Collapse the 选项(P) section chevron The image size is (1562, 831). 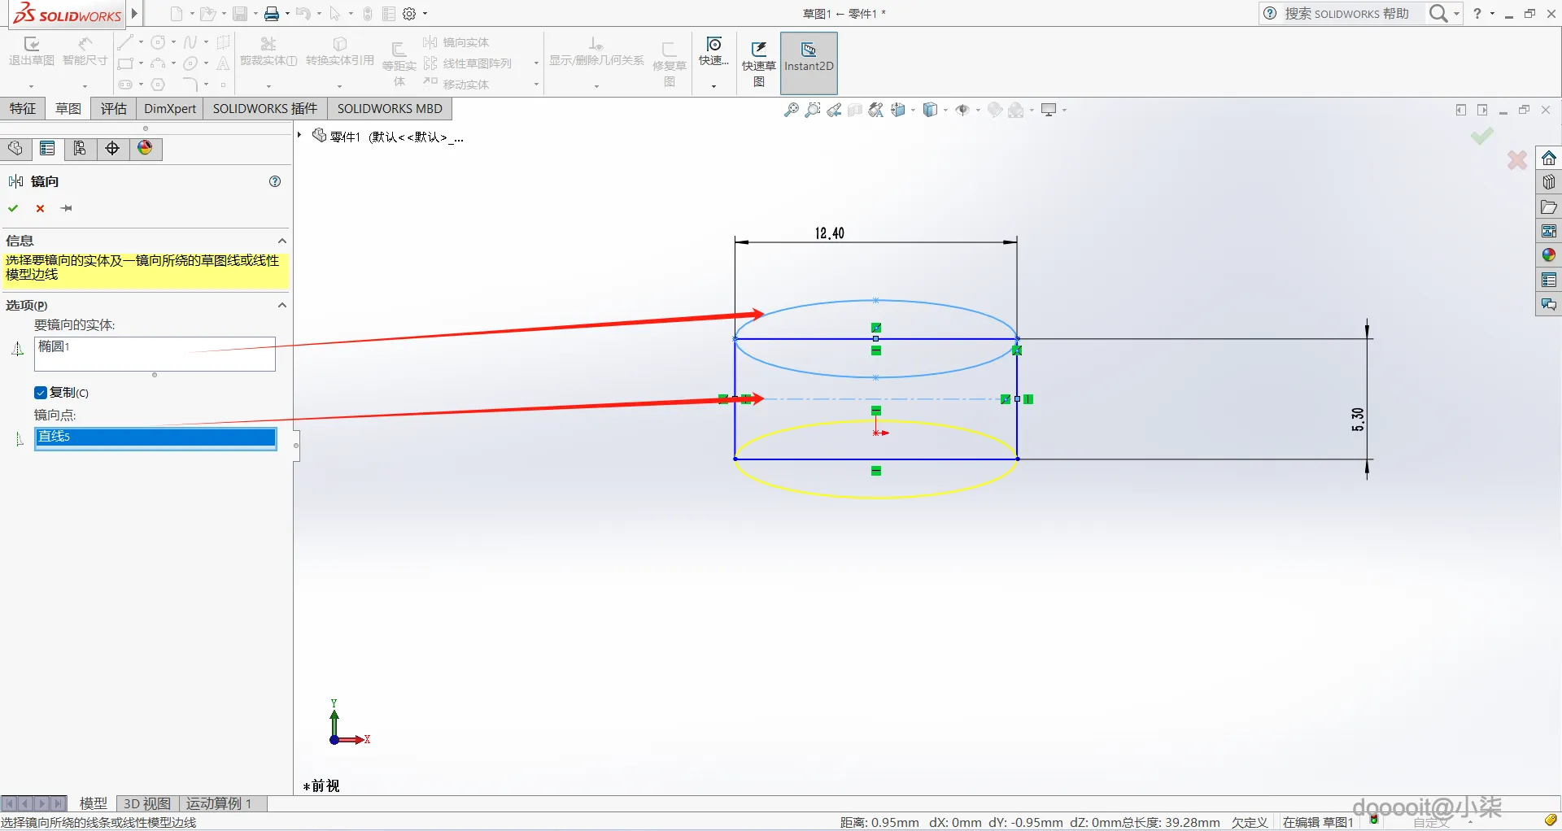point(282,305)
